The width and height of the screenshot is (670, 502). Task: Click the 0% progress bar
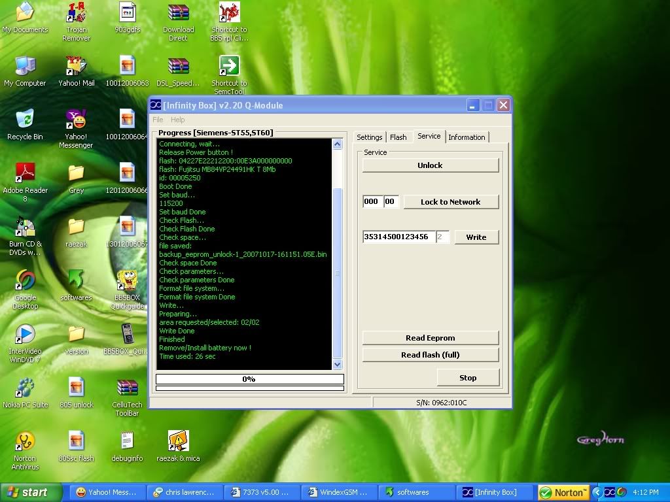249,379
